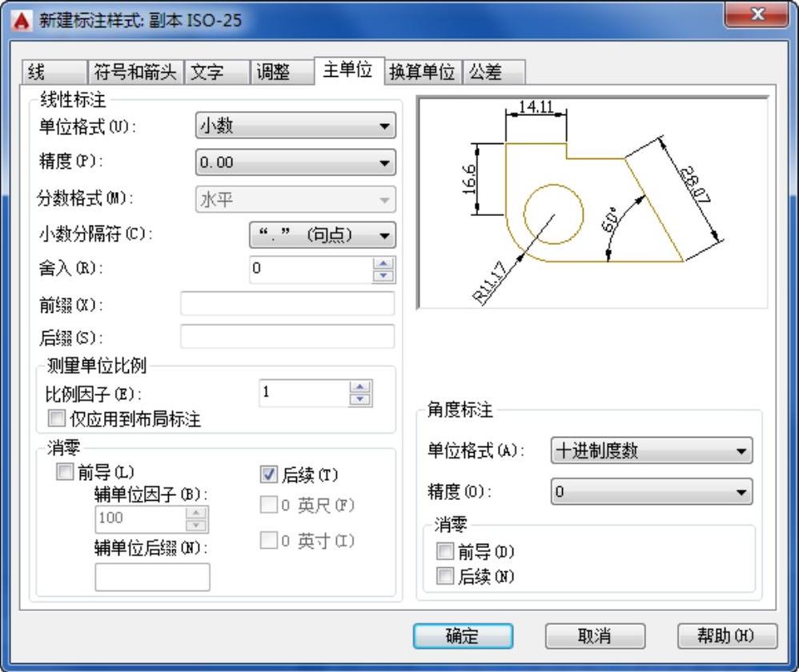Screen dimensions: 799x672
Task: Increase the 舍入 rounding value with up arrow
Action: pyautogui.click(x=384, y=264)
